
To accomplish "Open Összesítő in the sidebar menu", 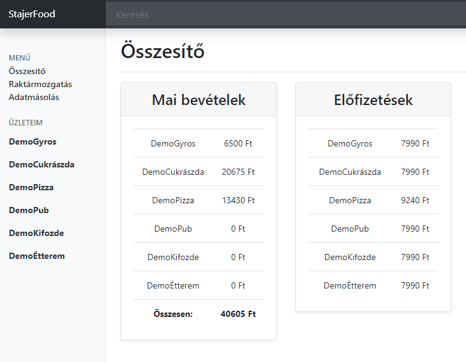I will pyautogui.click(x=27, y=71).
